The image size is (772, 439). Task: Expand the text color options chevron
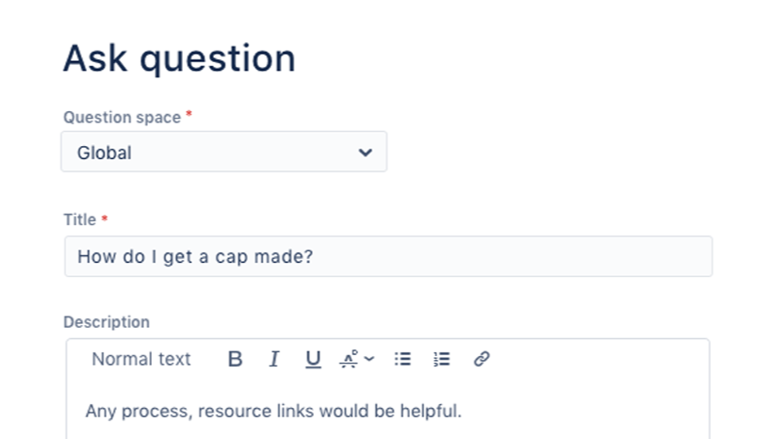(x=369, y=359)
